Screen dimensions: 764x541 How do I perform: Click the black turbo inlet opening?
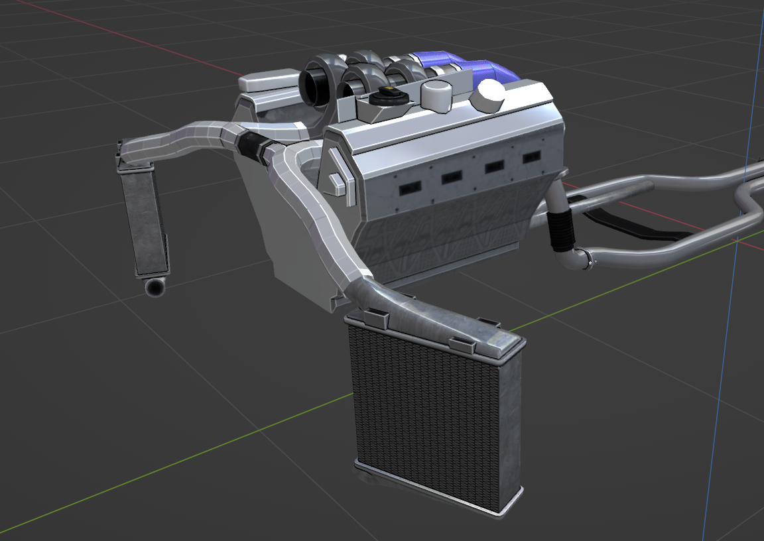(315, 88)
